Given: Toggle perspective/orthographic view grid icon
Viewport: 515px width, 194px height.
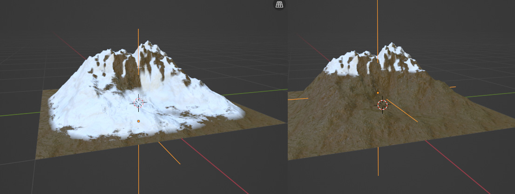Looking at the screenshot, I should point(279,5).
